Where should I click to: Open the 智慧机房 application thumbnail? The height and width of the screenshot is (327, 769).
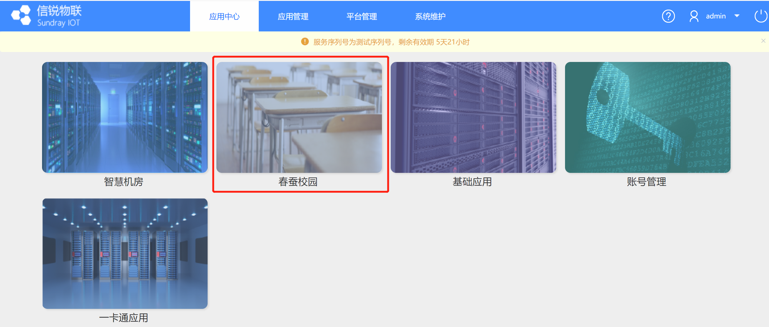[125, 117]
